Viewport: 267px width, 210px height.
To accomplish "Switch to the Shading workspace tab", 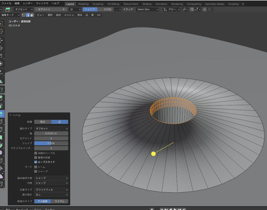I will [x=147, y=4].
